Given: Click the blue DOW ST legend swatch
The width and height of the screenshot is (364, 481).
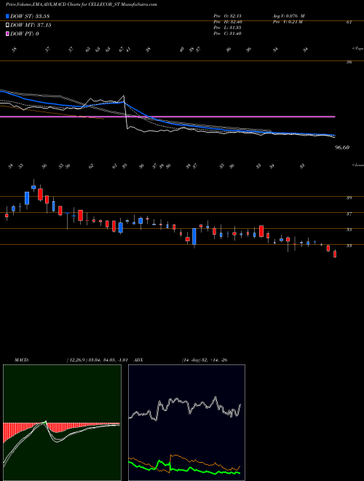Looking at the screenshot, I should point(7,16).
